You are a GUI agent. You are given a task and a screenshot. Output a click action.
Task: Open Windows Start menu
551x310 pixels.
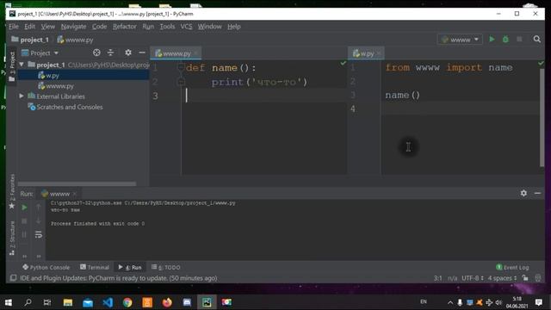pos(8,302)
